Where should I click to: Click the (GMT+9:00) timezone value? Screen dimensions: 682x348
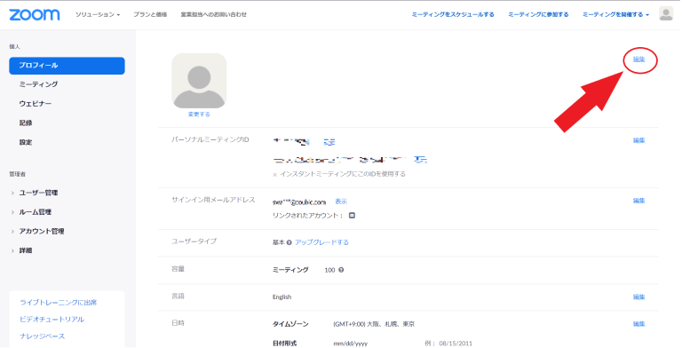[x=374, y=325]
